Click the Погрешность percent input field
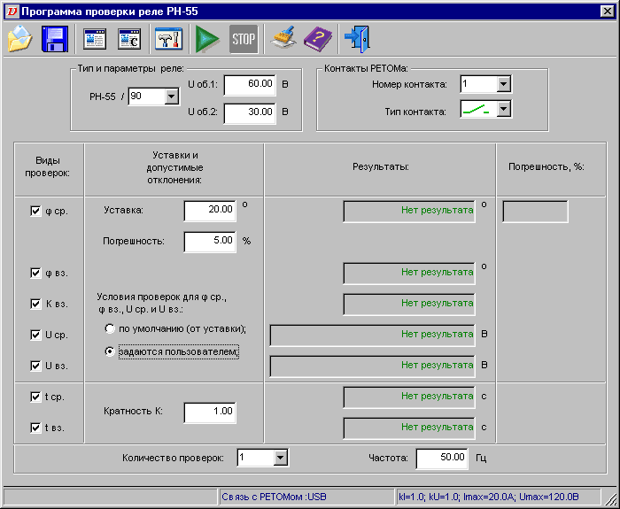This screenshot has width=620, height=509. 210,242
